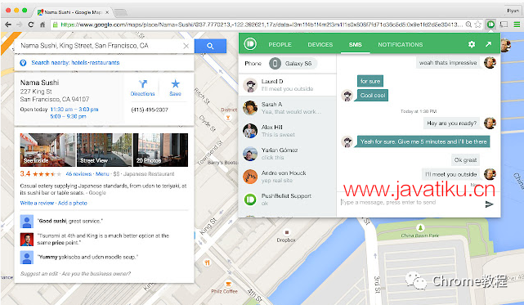Clear the Nama Sushi search text

click(x=186, y=46)
